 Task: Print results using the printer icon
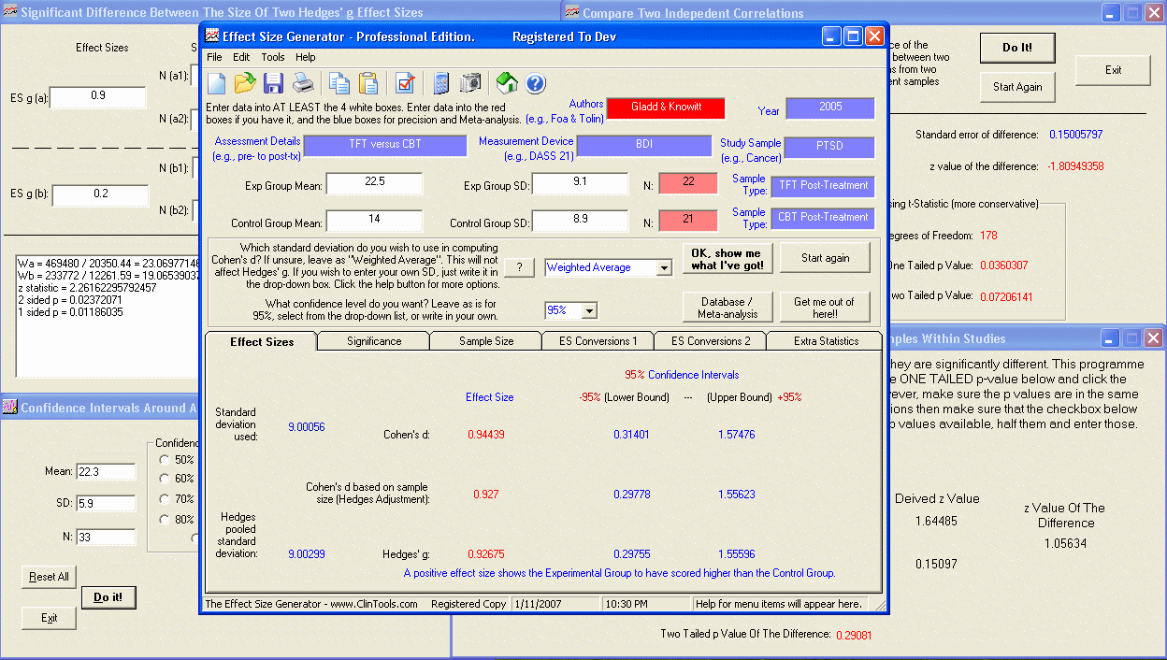[303, 83]
